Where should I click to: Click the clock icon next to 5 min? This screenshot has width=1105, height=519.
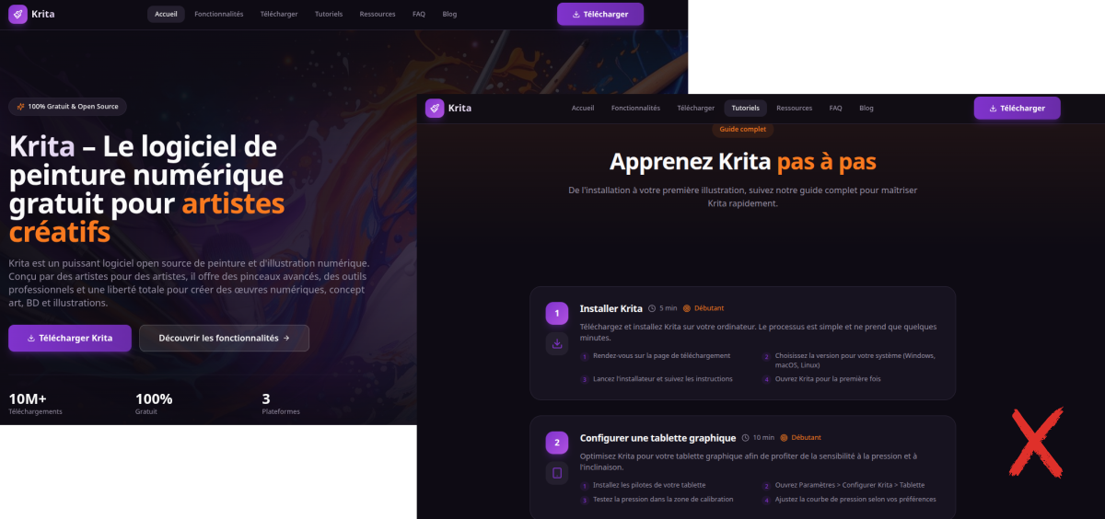(x=652, y=308)
